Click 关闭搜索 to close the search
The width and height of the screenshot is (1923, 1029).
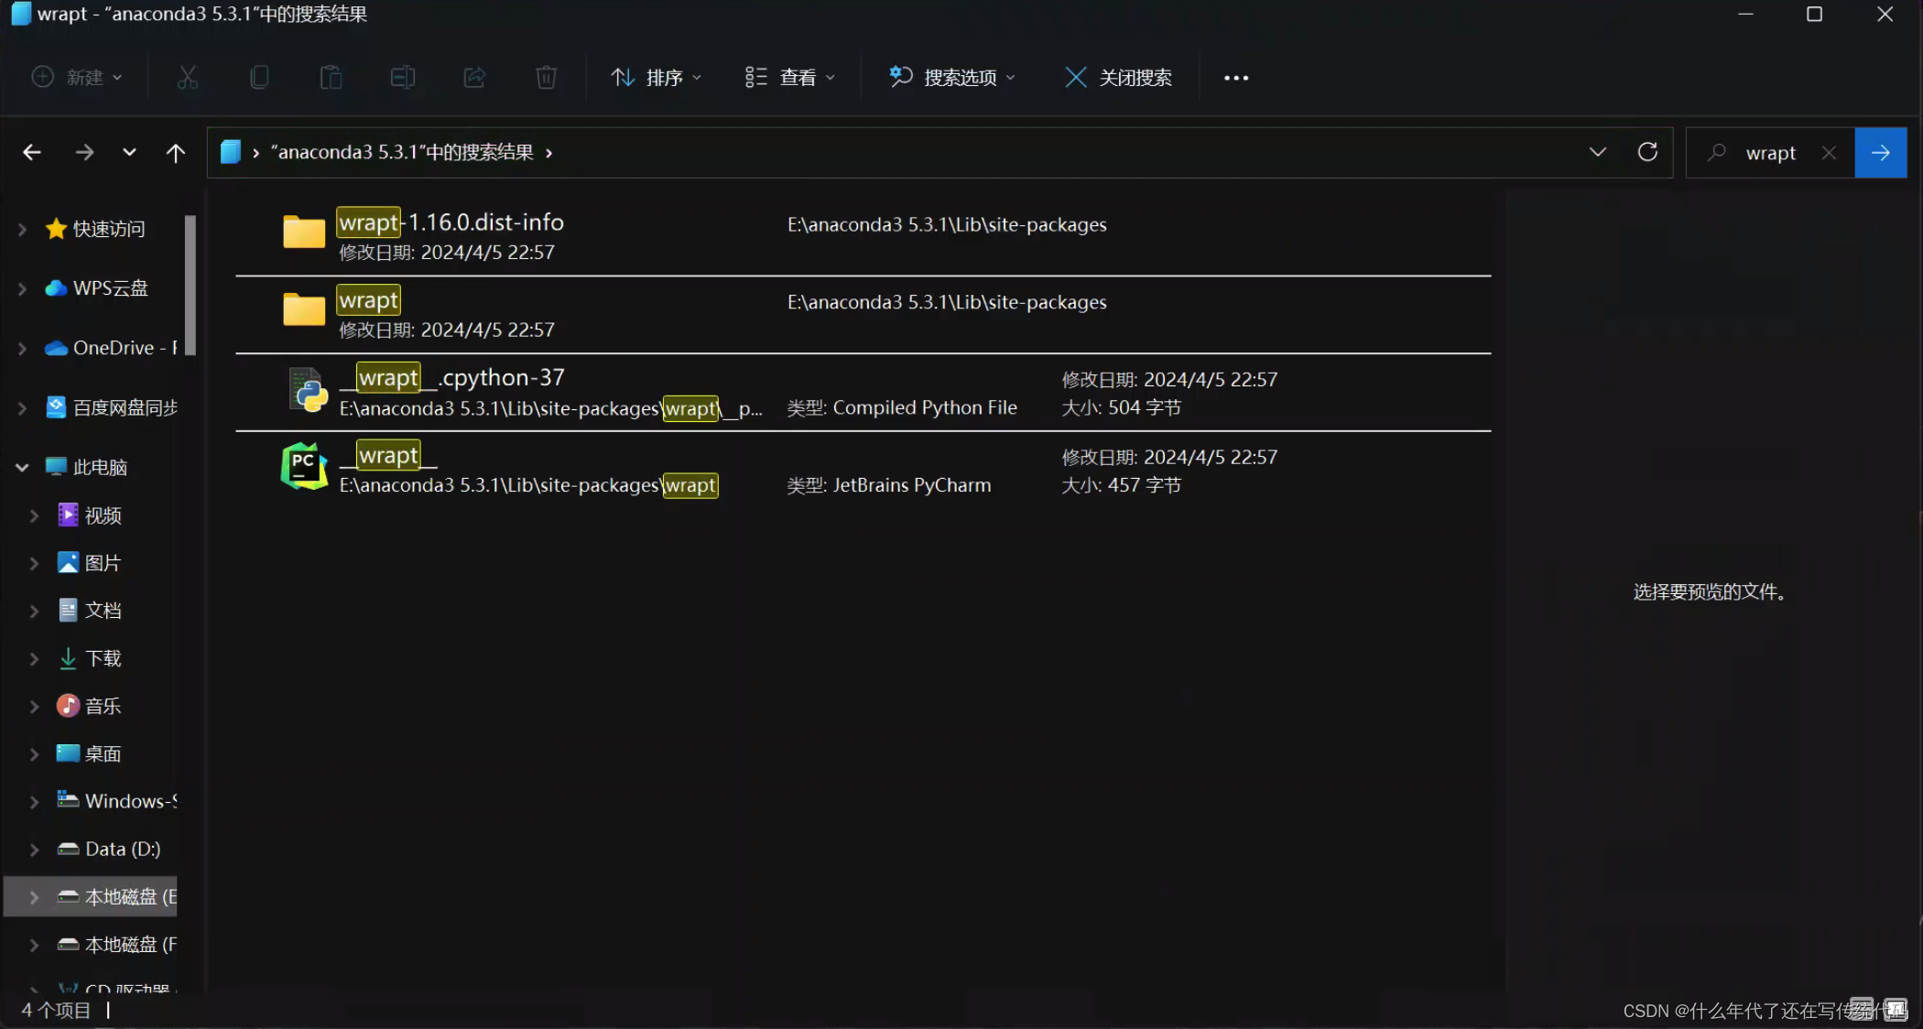(1118, 77)
